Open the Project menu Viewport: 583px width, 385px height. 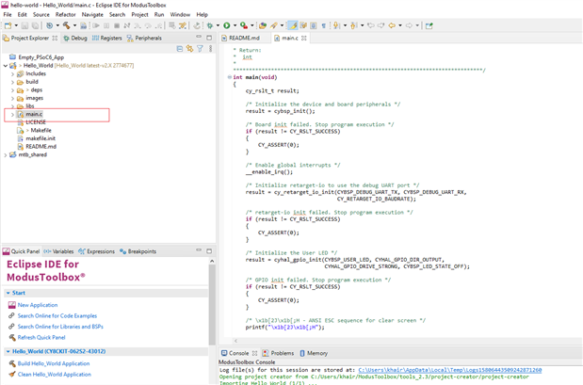(139, 14)
